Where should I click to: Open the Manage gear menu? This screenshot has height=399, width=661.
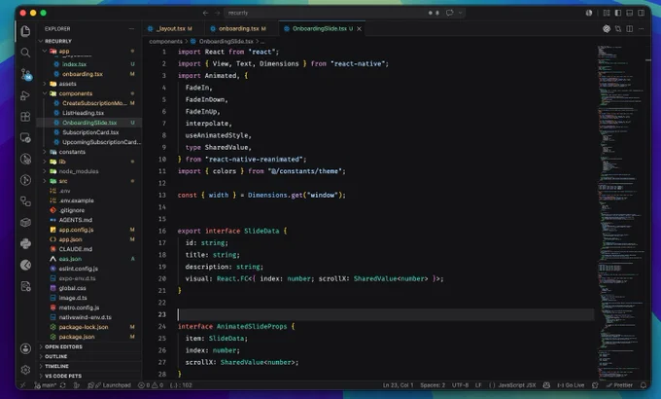pos(25,370)
